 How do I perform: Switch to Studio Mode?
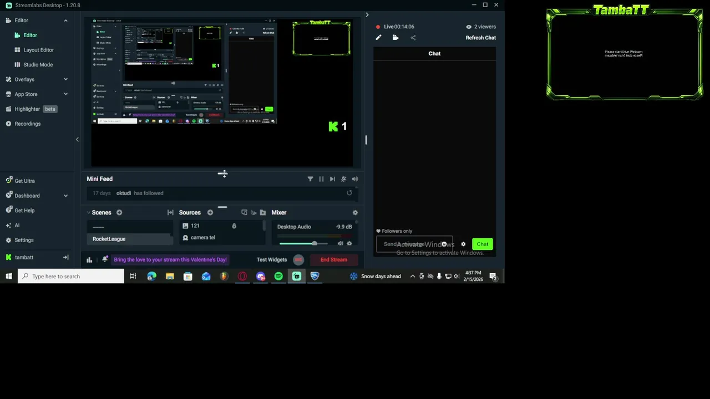38,65
